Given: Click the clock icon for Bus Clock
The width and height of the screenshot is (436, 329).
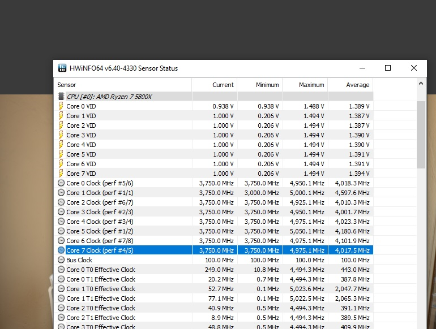Looking at the screenshot, I should (x=61, y=260).
